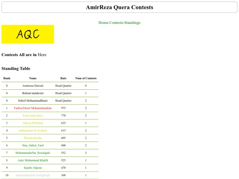Click the Rank column header
The image size is (239, 179).
(x=7, y=78)
